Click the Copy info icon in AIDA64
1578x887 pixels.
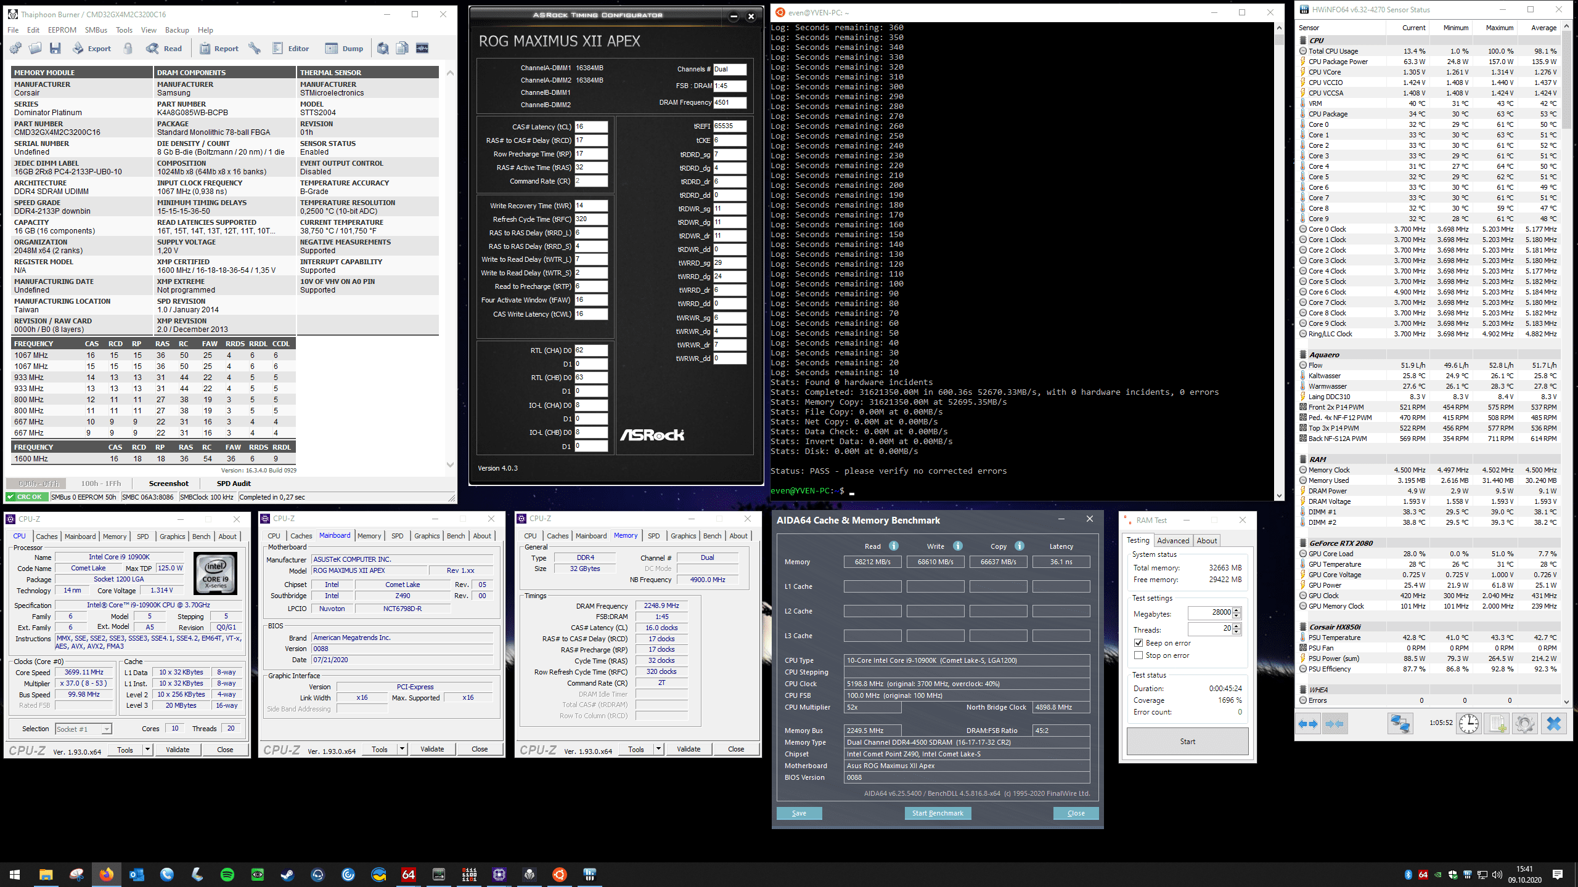pos(1020,546)
